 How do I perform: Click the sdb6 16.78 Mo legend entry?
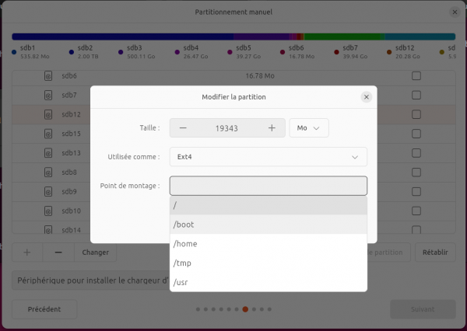297,52
